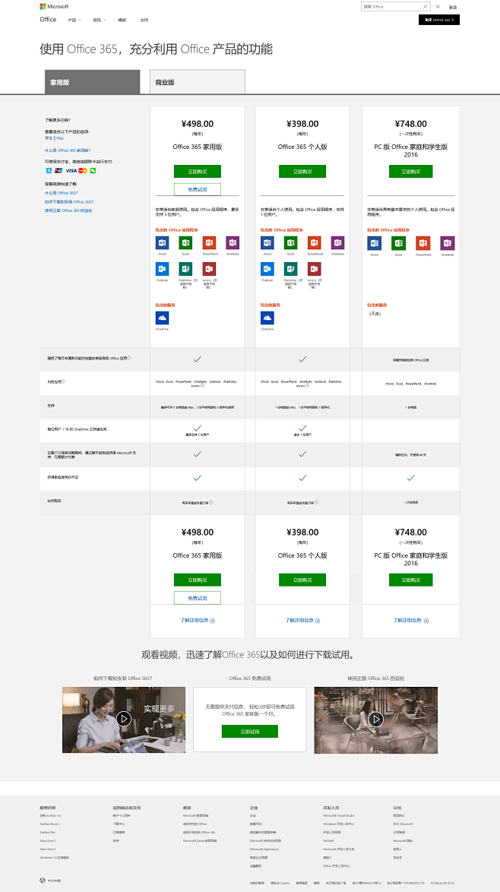500x892 pixels.
Task: Click the Alipay payment icon
Action: point(49,170)
